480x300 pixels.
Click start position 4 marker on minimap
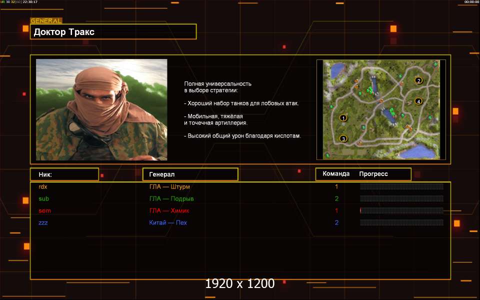click(418, 101)
